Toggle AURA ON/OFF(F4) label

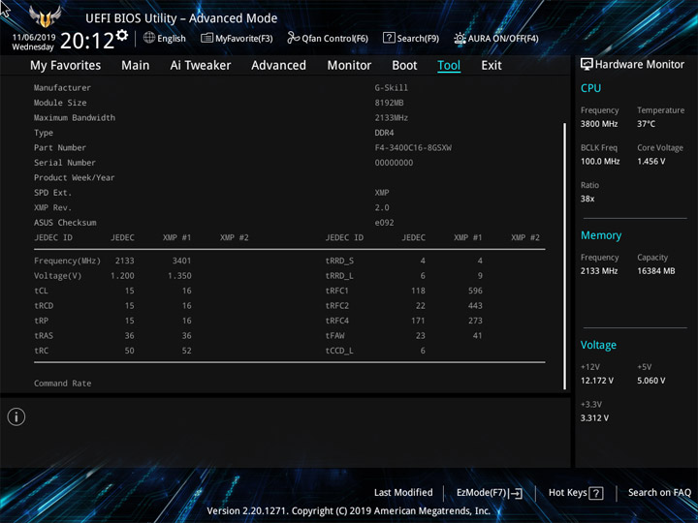(x=503, y=38)
